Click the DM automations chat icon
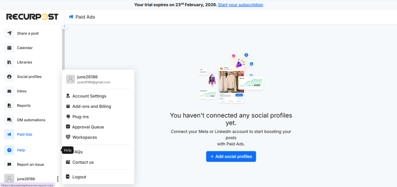The height and width of the screenshot is (187, 397). coord(9,120)
